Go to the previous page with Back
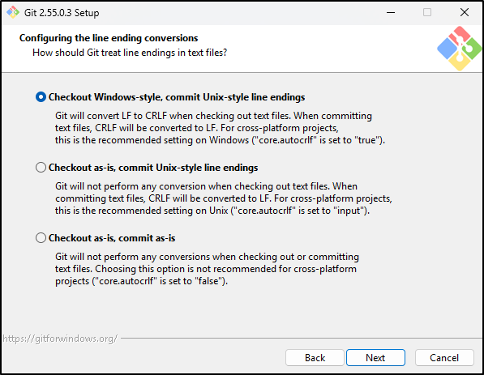This screenshot has width=484, height=375. 315,358
